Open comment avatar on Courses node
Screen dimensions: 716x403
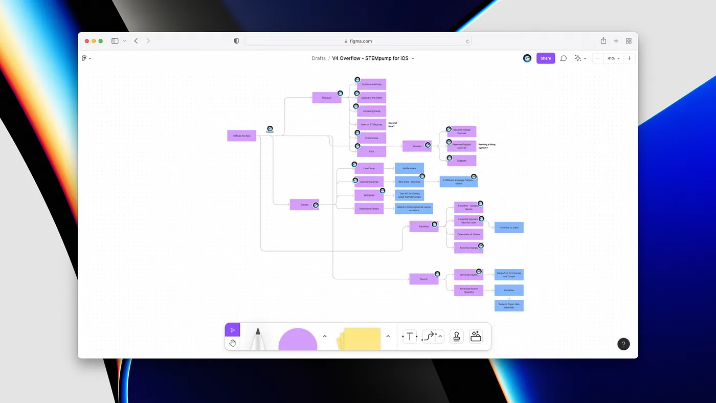pos(428,145)
